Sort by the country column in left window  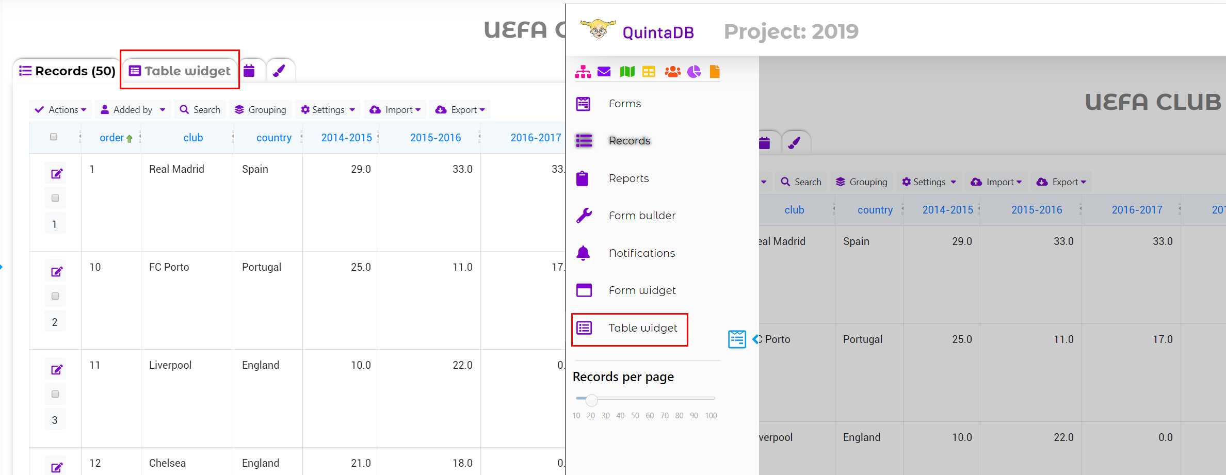[274, 138]
